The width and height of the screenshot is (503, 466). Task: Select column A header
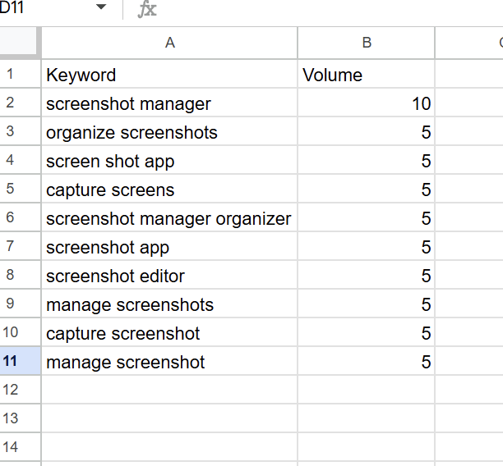pyautogui.click(x=169, y=43)
